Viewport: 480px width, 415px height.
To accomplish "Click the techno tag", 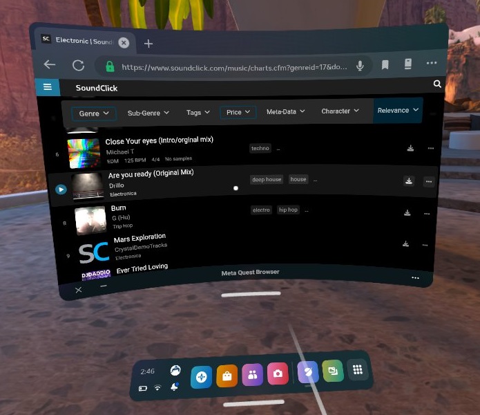I will click(x=260, y=148).
